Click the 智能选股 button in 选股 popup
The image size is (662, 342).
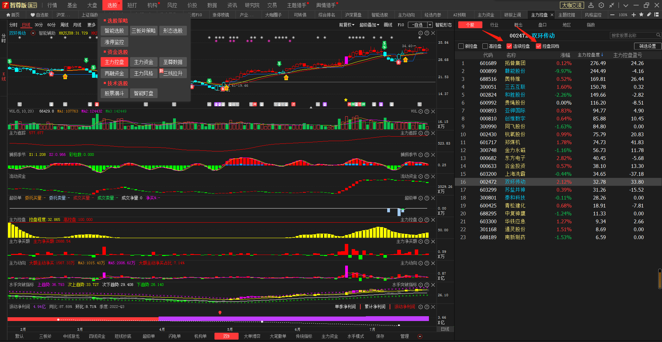[x=114, y=31]
